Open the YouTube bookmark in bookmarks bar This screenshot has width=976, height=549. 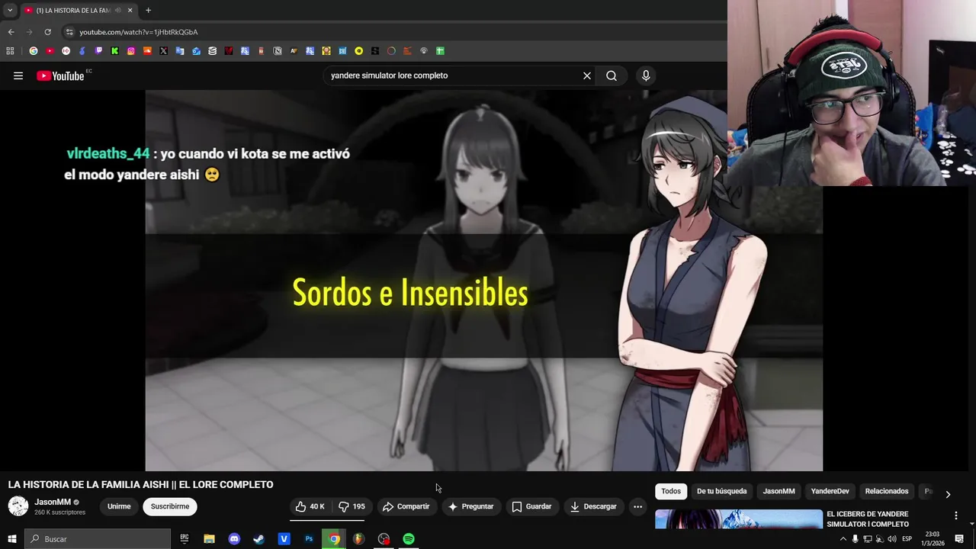click(50, 51)
